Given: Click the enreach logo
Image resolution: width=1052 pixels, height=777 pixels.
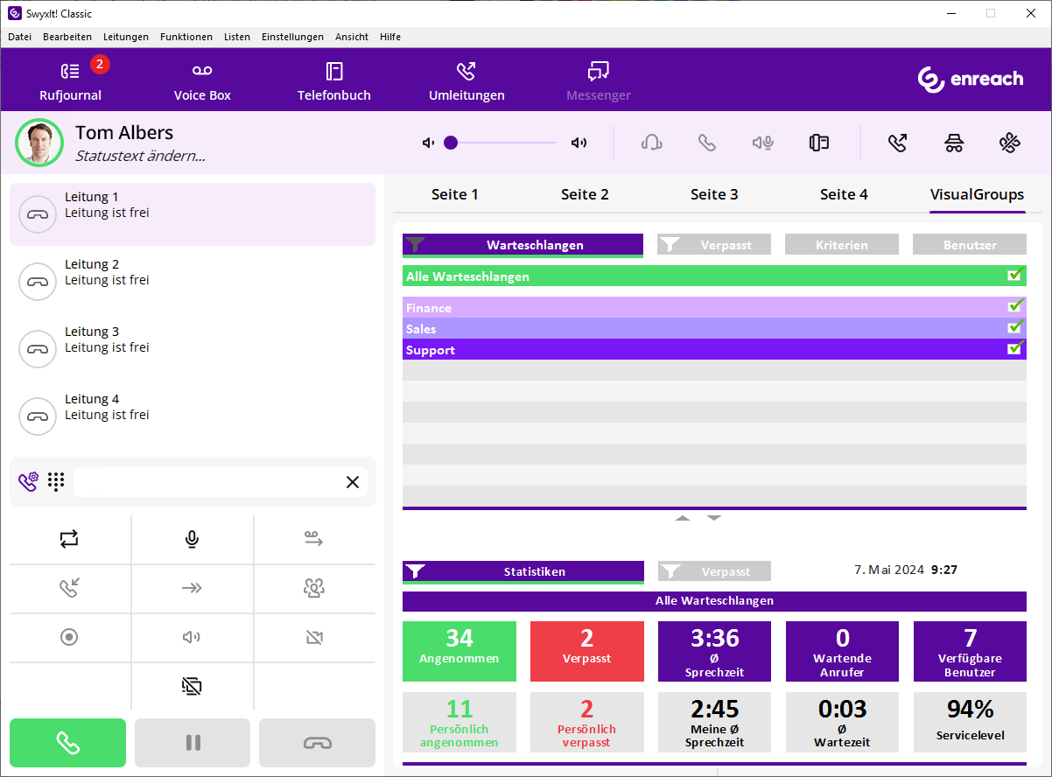Looking at the screenshot, I should tap(971, 79).
